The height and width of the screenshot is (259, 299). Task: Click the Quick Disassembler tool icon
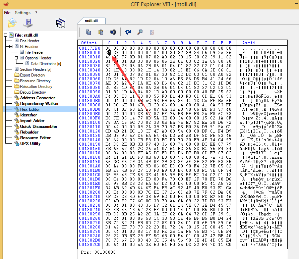17,126
